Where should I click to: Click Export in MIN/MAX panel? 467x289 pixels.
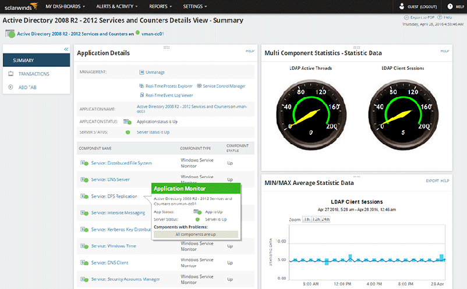tap(432, 181)
